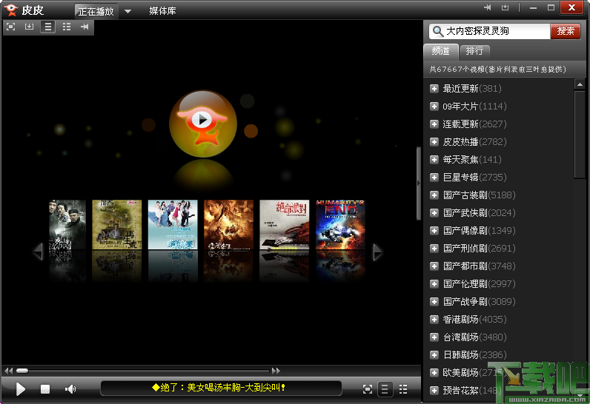Expand the 每天聚焦 category
The width and height of the screenshot is (590, 404).
[434, 160]
